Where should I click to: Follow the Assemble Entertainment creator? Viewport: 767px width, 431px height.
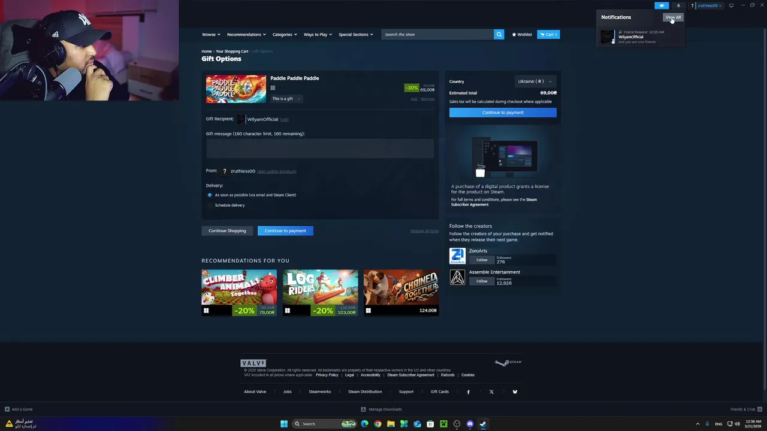tap(482, 281)
